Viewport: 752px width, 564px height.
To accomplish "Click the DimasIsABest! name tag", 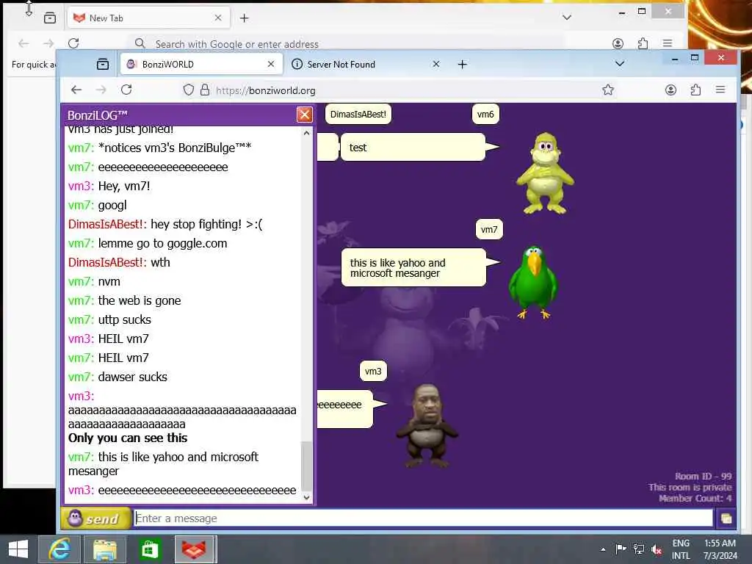I will point(358,114).
